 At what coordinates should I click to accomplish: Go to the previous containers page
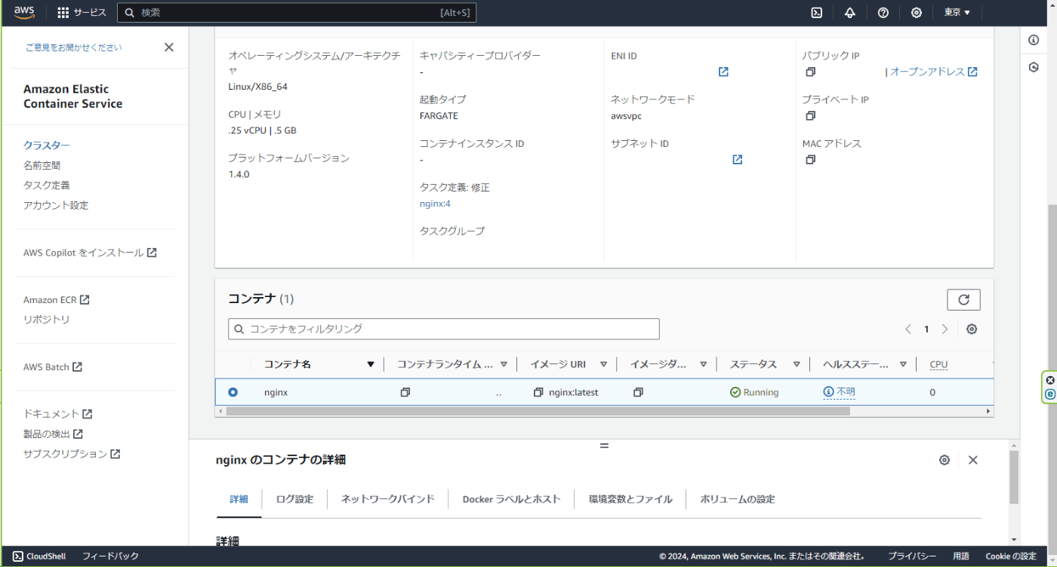pyautogui.click(x=909, y=329)
